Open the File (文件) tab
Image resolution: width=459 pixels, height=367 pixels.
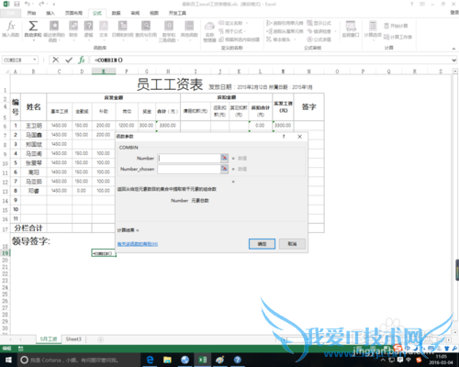click(x=10, y=13)
